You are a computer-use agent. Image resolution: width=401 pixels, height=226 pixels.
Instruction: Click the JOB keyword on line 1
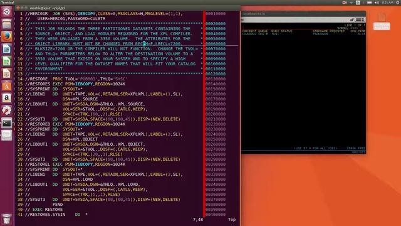coord(56,14)
